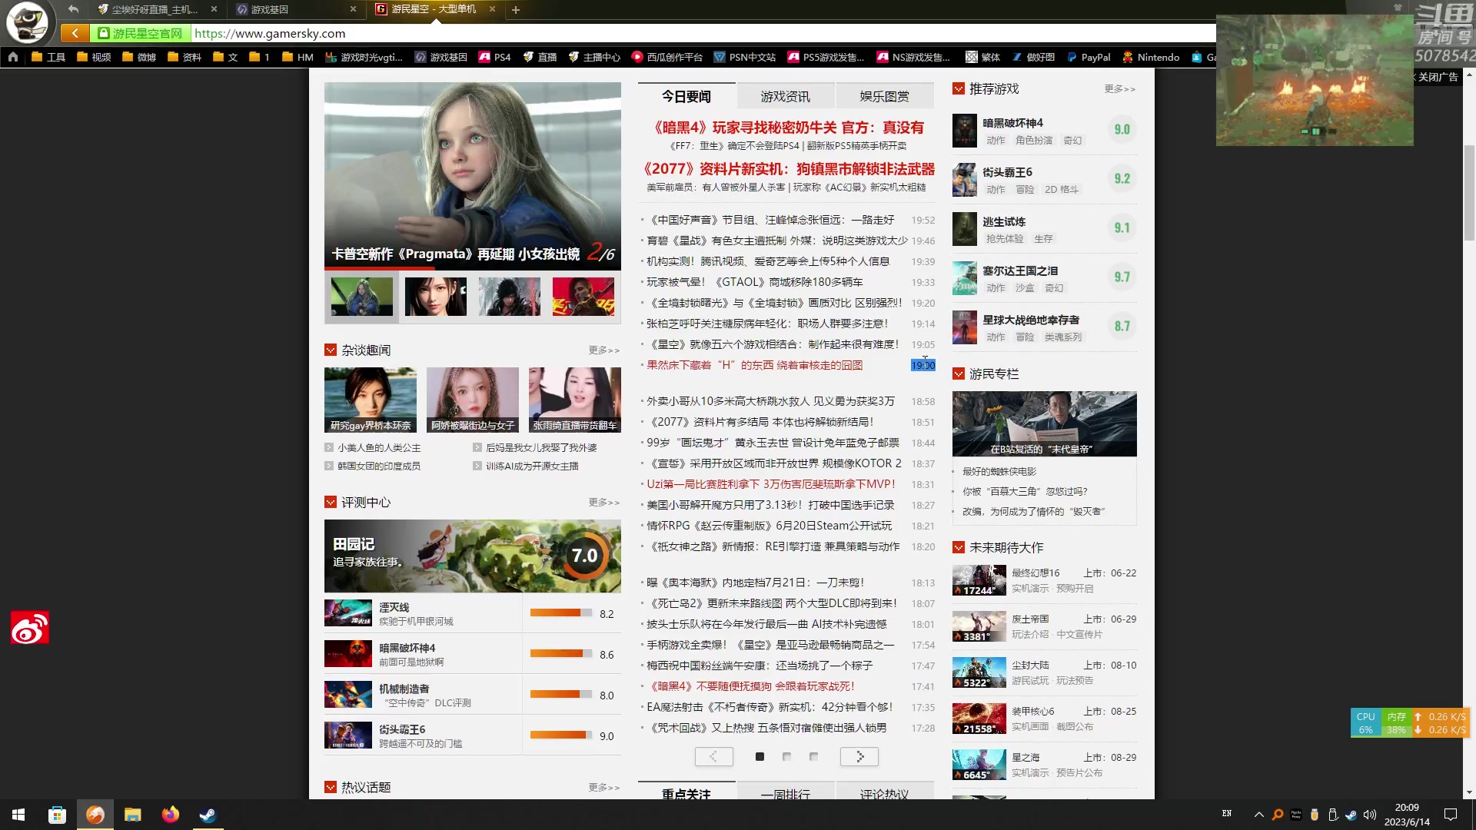Expand 更多 in 热议话题 section
The width and height of the screenshot is (1476, 830).
click(604, 788)
